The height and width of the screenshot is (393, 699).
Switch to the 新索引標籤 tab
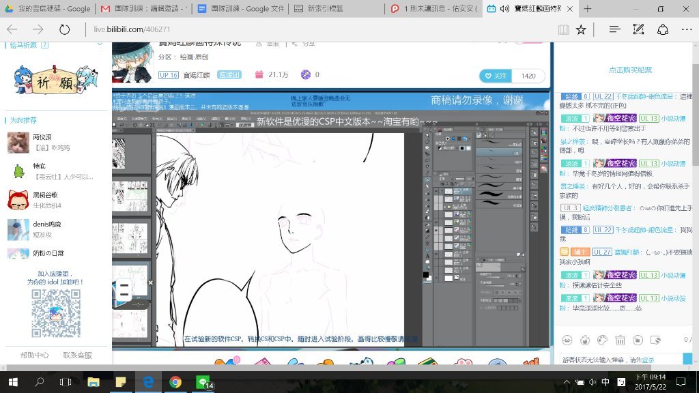coord(337,8)
